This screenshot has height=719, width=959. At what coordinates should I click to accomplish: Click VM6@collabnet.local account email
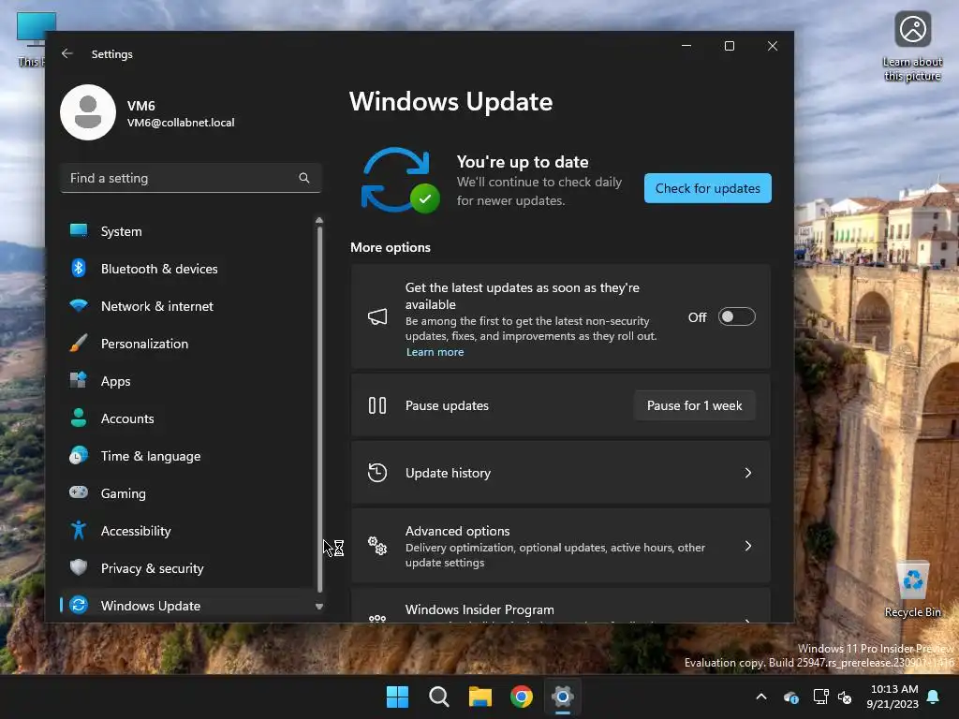click(181, 123)
